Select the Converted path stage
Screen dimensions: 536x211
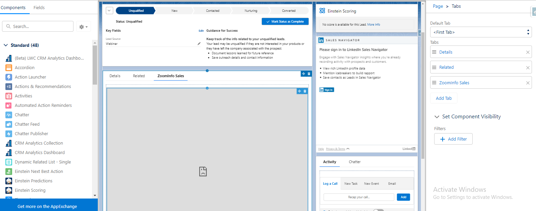point(289,11)
